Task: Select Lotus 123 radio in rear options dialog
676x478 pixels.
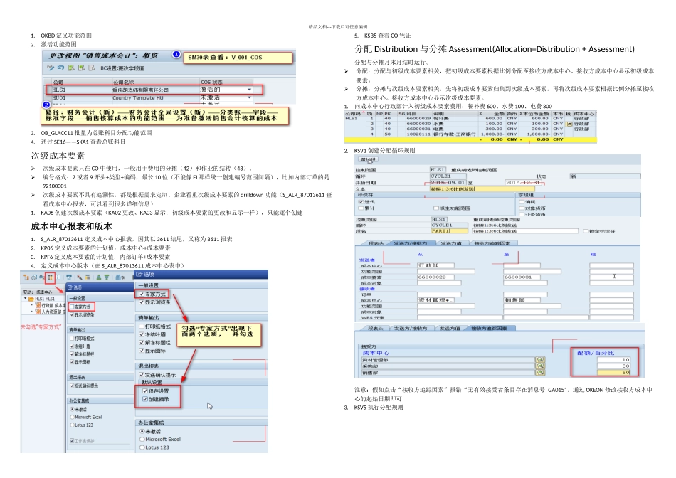Action: [72, 425]
